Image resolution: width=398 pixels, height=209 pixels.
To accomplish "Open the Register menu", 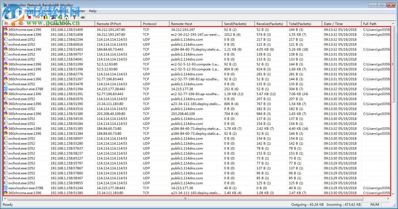I will coord(78,11).
